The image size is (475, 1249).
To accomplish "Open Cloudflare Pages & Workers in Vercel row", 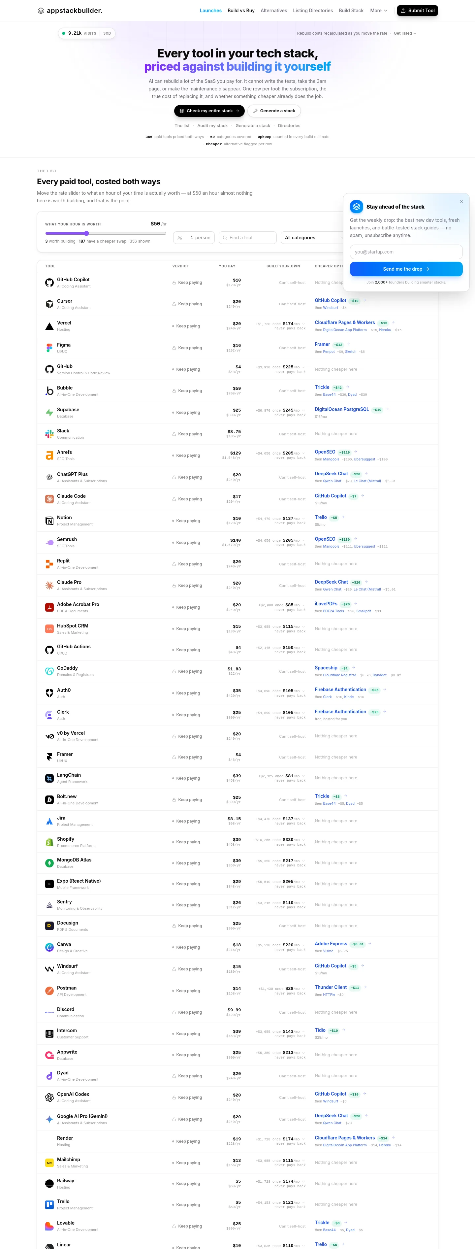I will pos(345,322).
